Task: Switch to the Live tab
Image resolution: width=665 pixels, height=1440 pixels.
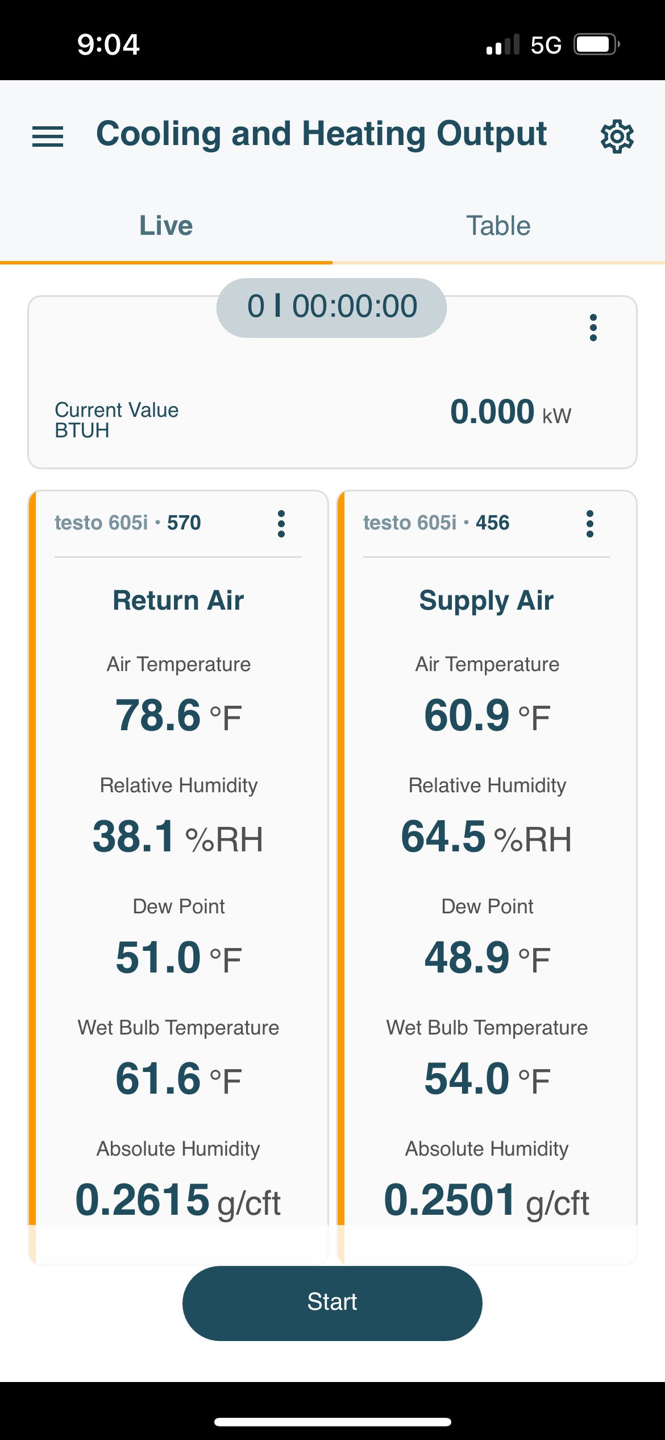Action: pyautogui.click(x=166, y=226)
